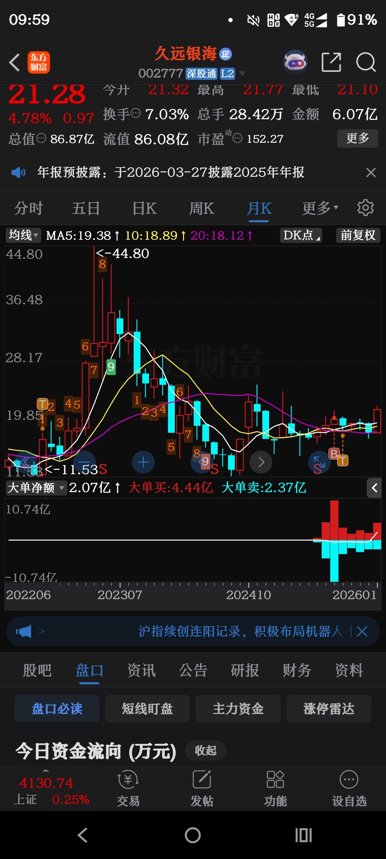The image size is (386, 859).
Task: Open the 研报 tab
Action: click(x=245, y=670)
